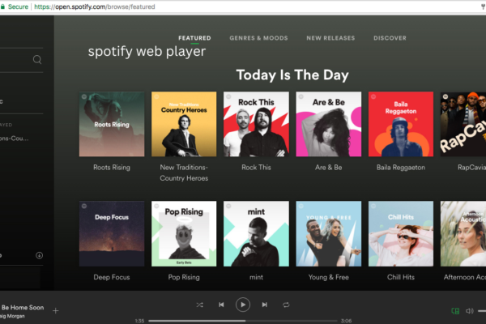Click the Spotify badge on Rock This cover
486x324 pixels.
228,96
